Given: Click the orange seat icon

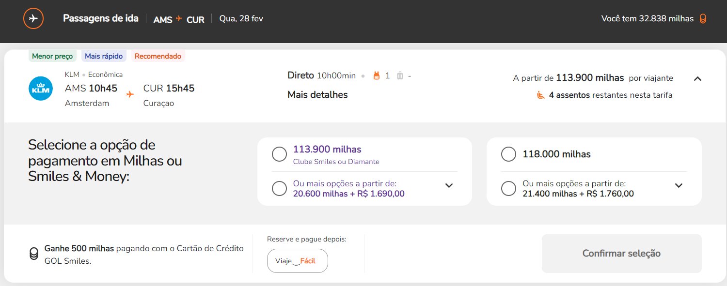Looking at the screenshot, I should pyautogui.click(x=541, y=95).
